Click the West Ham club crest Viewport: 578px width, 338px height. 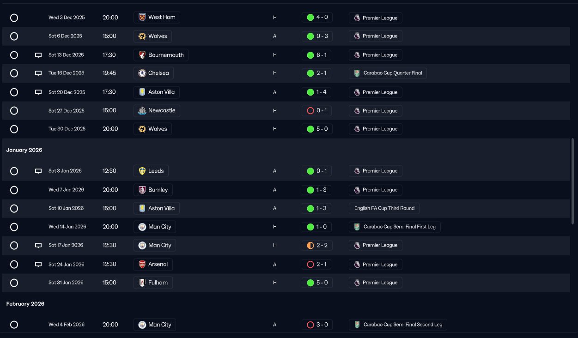coord(142,18)
